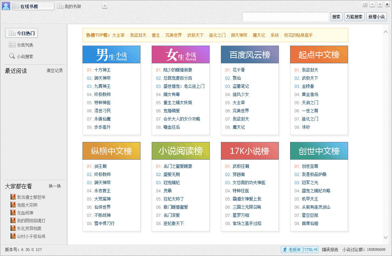Viewport: 392px width, 256px height.
Task: Click book icon beside 我当道士那些年
Action: coord(13,197)
